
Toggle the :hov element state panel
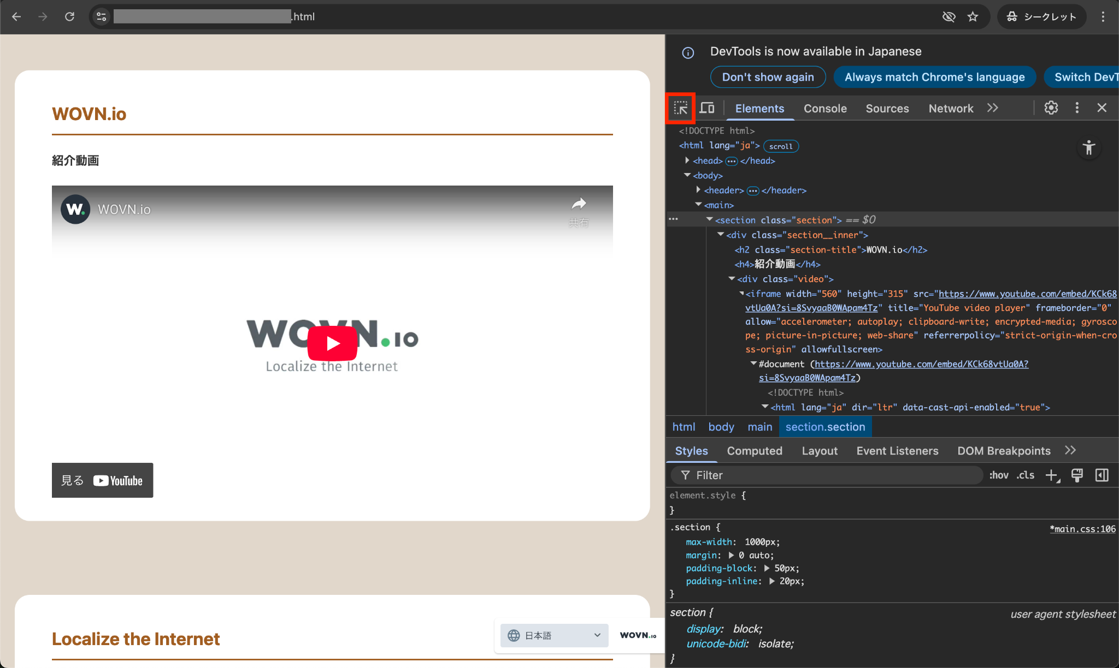[998, 475]
